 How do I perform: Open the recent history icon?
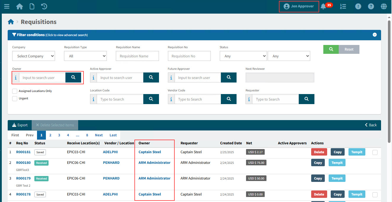coord(44,6)
